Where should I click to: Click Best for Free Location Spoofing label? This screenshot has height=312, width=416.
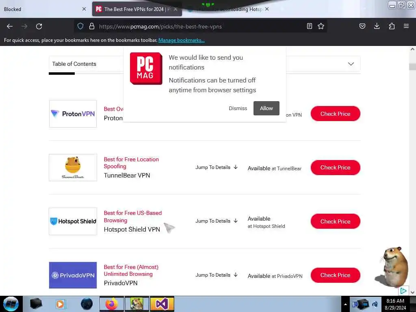click(131, 162)
